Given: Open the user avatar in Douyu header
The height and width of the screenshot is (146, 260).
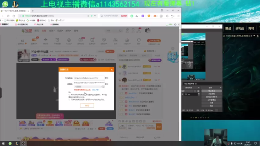Looking at the screenshot, I should point(147,30).
